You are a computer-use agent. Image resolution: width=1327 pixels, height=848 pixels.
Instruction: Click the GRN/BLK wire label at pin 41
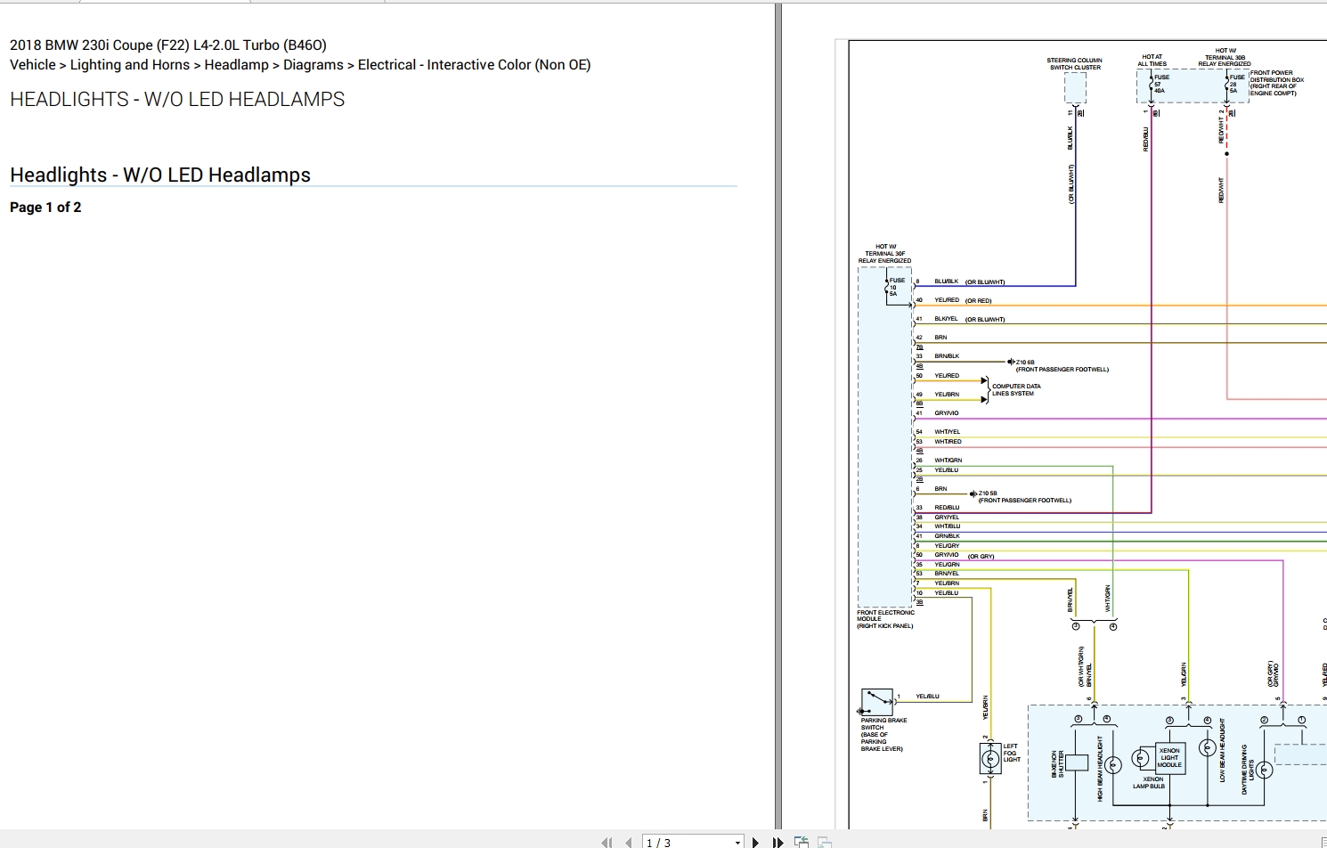click(947, 536)
